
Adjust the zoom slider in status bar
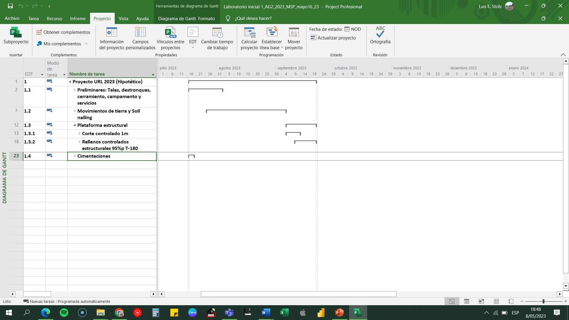(x=543, y=301)
